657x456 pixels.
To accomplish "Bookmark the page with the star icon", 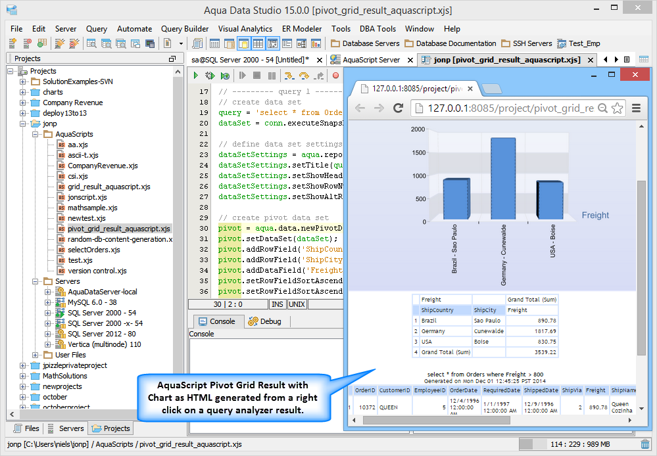I will [x=617, y=108].
